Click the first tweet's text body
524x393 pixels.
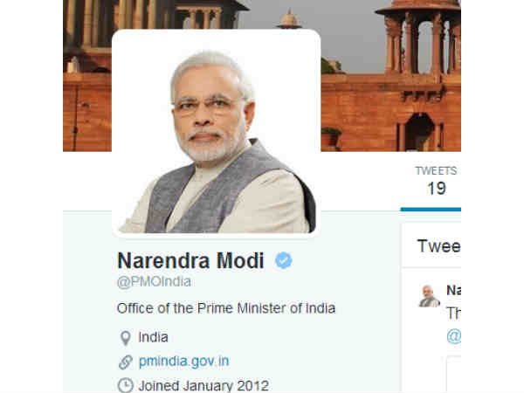pos(454,314)
